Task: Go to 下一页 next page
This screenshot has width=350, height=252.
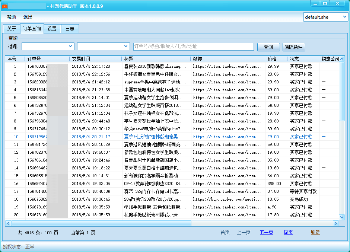Action: click(x=266, y=232)
